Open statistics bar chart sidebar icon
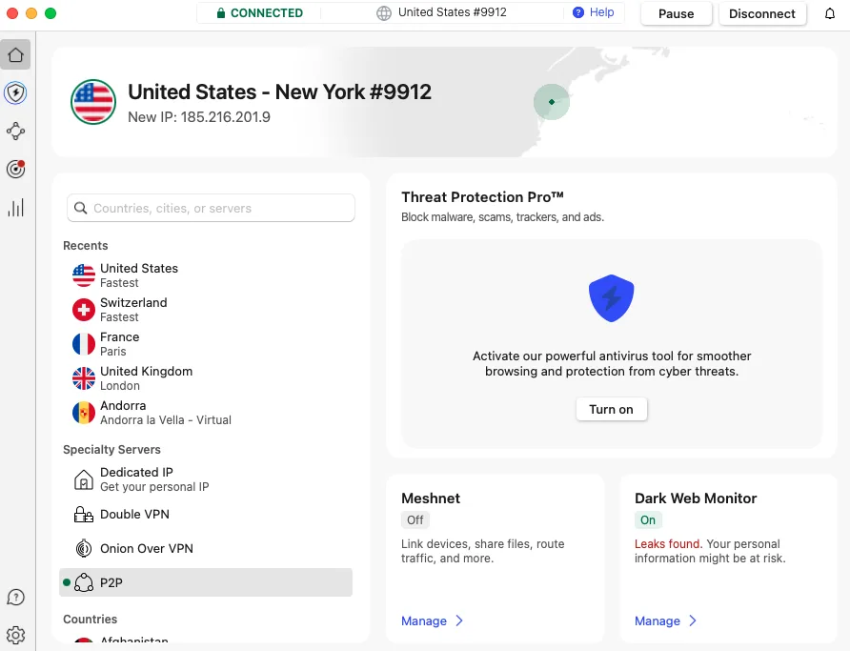 (x=15, y=208)
